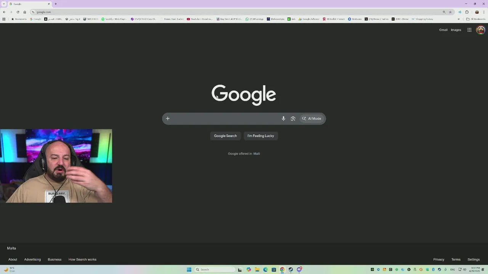Open the Bookmarks folder in the bookmarks bar
The image size is (488, 274).
19,19
